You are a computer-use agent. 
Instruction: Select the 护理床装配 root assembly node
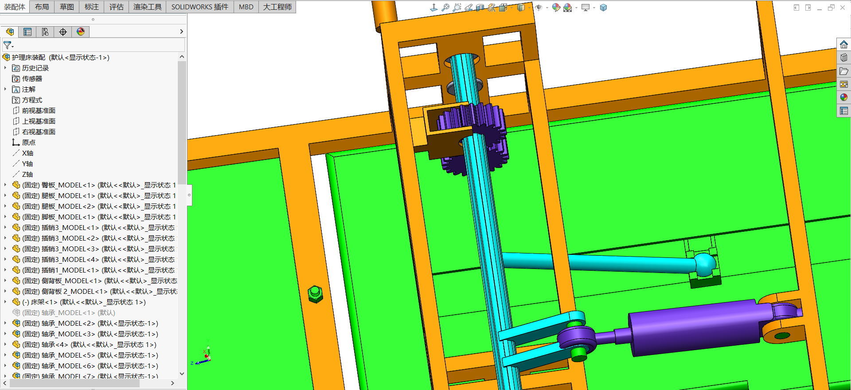(56, 58)
